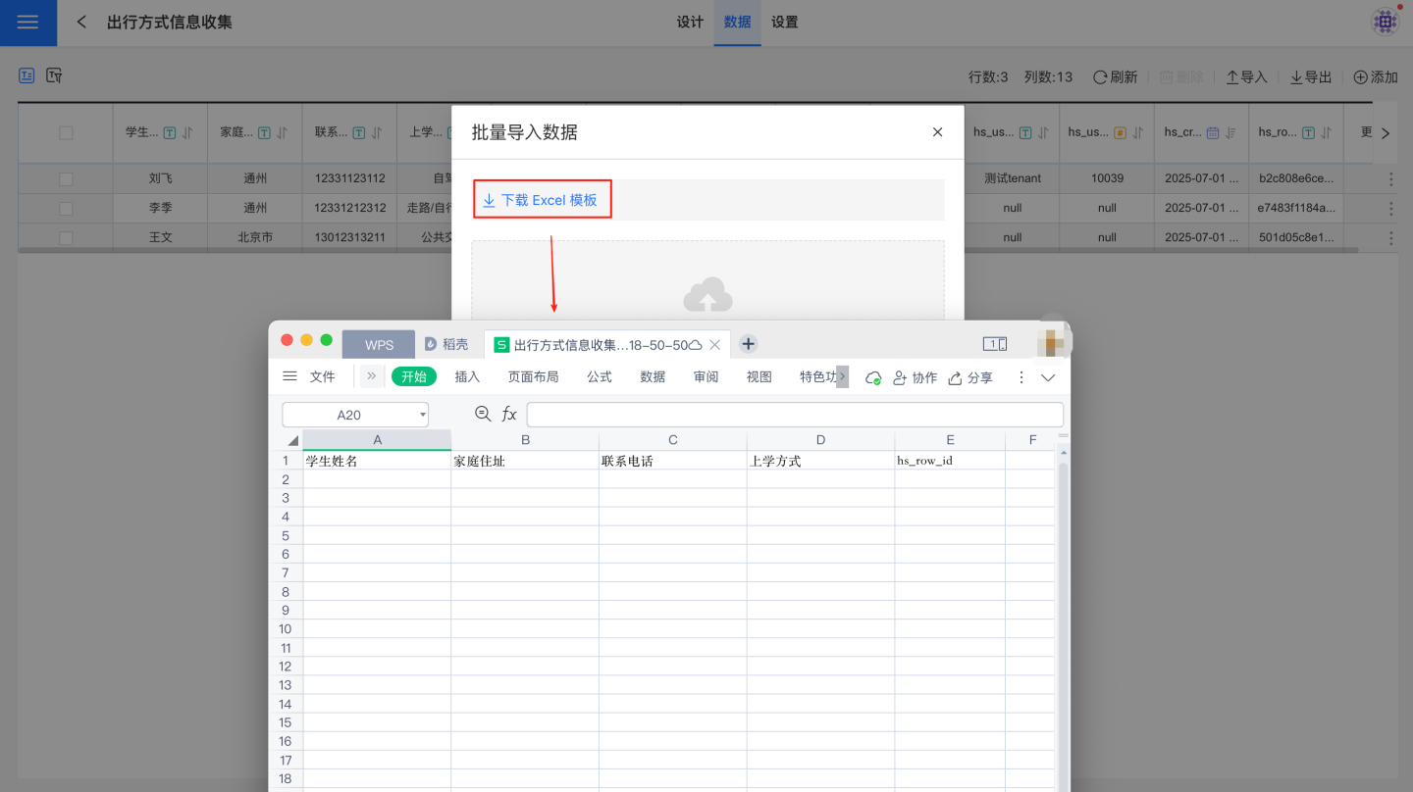
Task: Click the WPS cloud sync status icon
Action: [x=872, y=377]
